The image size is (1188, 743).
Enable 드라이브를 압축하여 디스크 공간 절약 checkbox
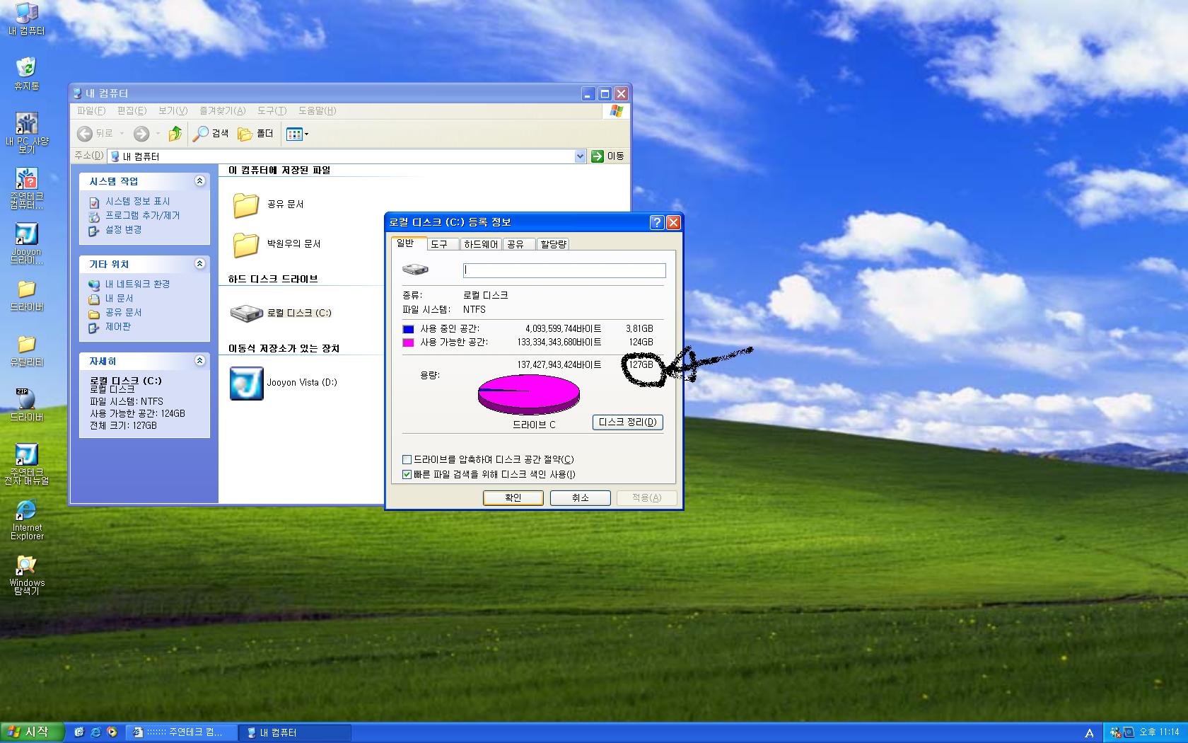pos(407,459)
